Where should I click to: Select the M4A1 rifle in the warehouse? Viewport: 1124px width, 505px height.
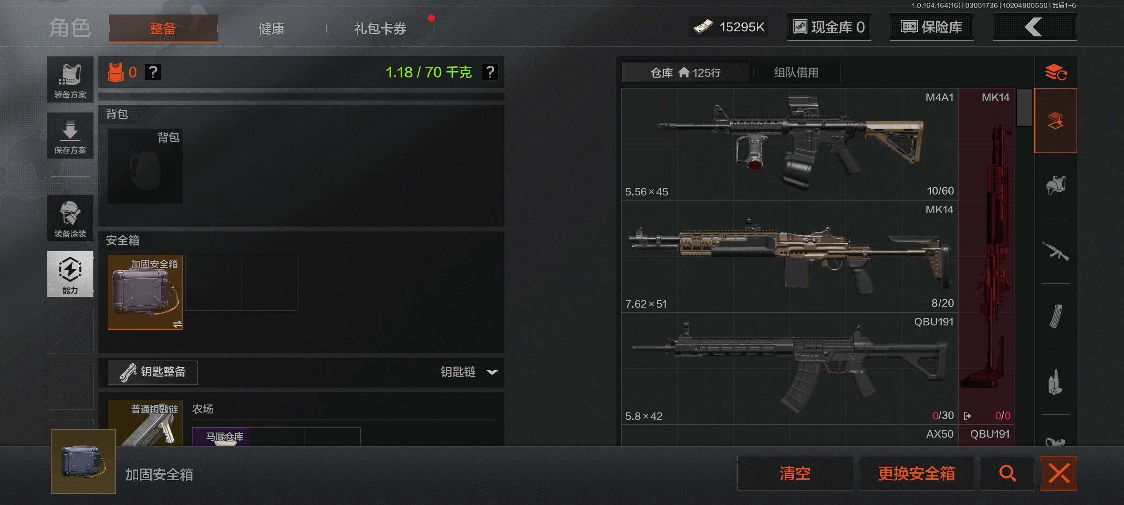click(x=790, y=144)
